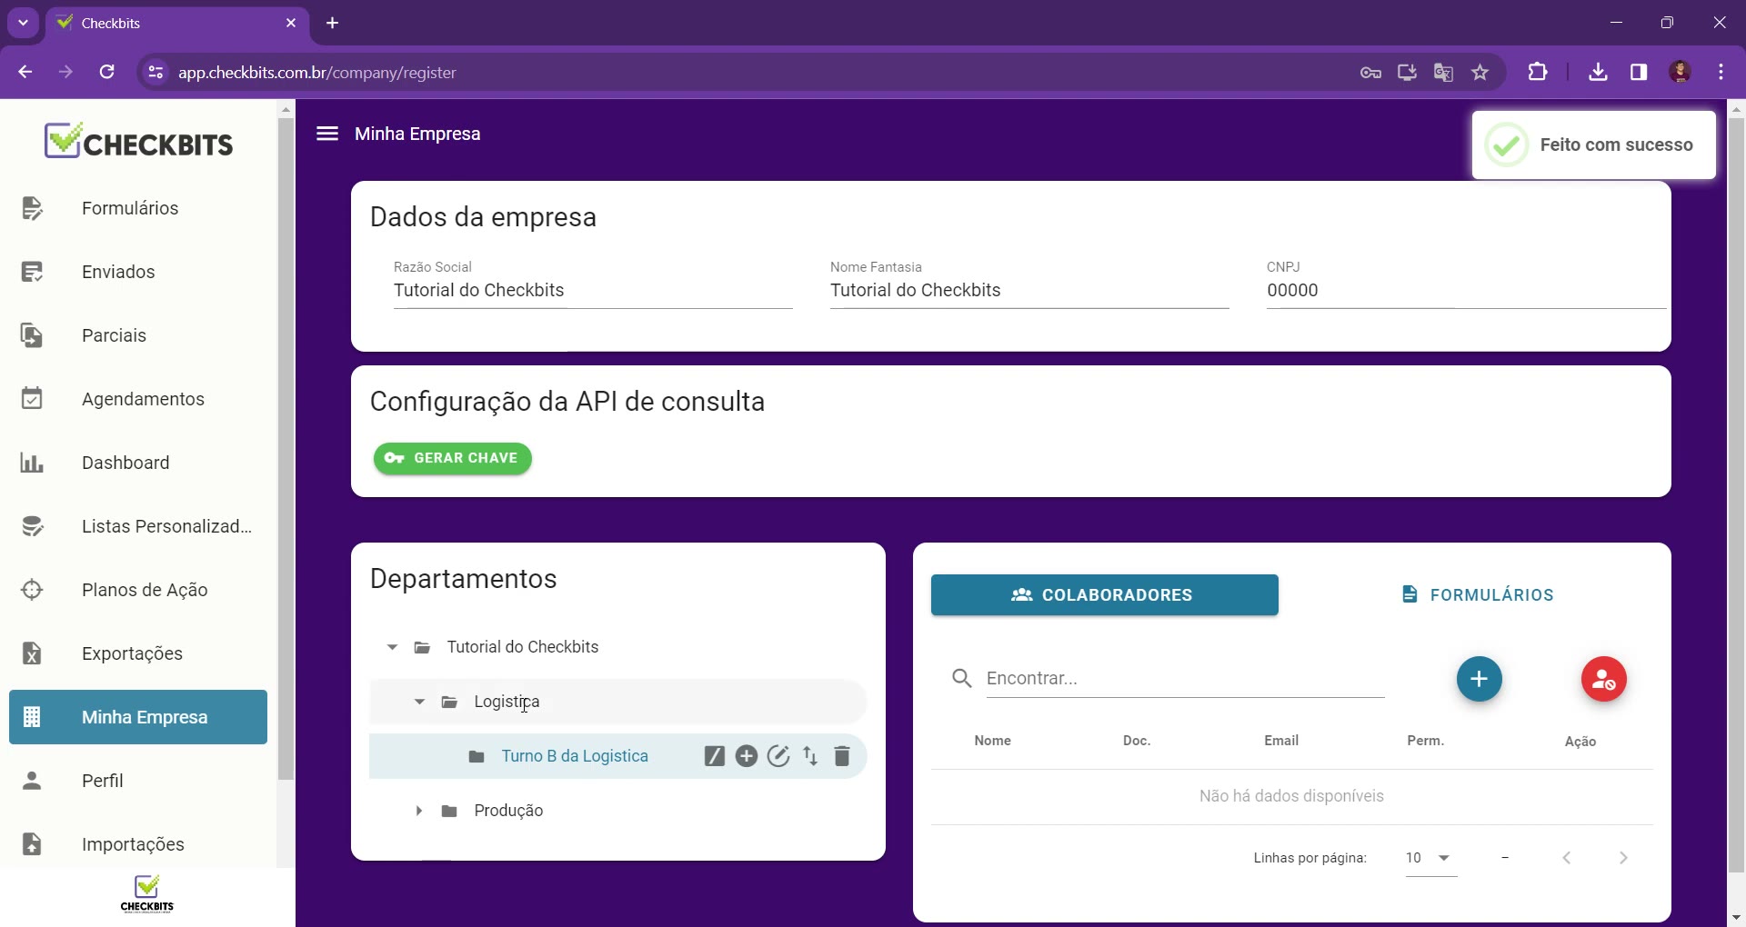Click the red remove user button
The height and width of the screenshot is (927, 1746).
point(1604,679)
